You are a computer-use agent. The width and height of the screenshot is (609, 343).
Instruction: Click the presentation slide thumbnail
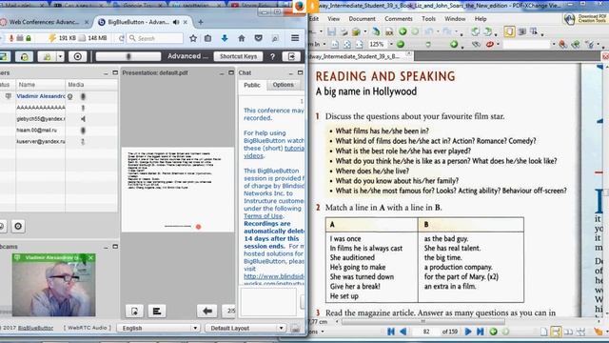[178, 190]
